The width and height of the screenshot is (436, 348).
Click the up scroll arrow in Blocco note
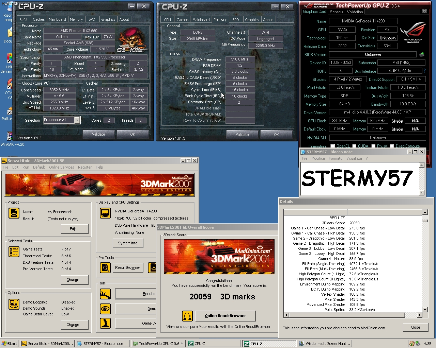point(421,165)
